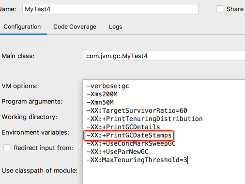
Task: Click the Program arguments label
Action: coord(32,102)
